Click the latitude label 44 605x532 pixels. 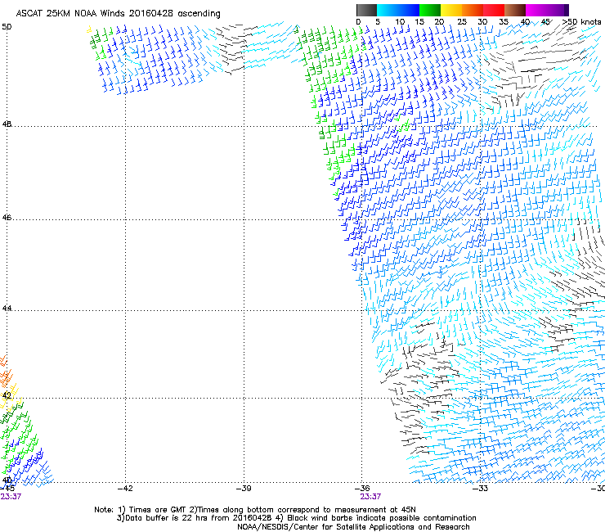[x=7, y=309]
